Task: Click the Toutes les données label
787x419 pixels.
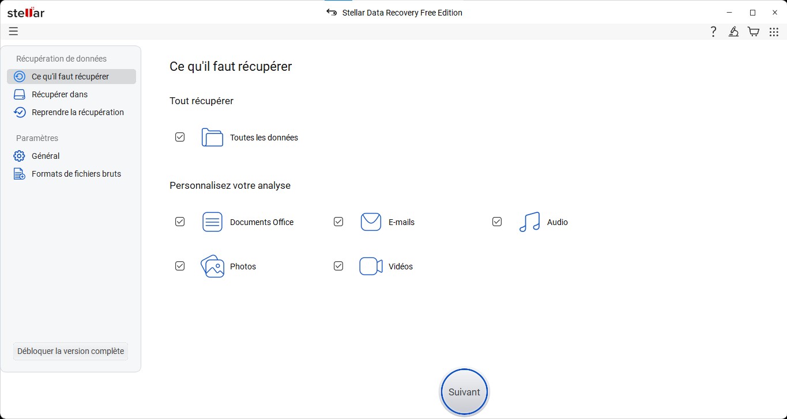Action: pos(264,138)
